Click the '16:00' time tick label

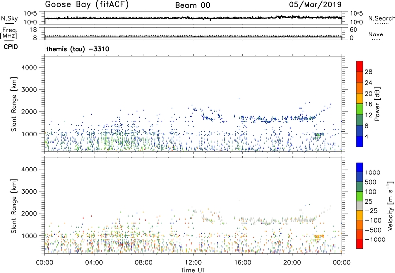point(242,263)
